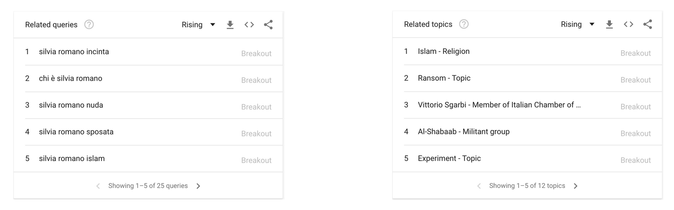Go to next page of topics
This screenshot has height=210, width=674.
575,186
